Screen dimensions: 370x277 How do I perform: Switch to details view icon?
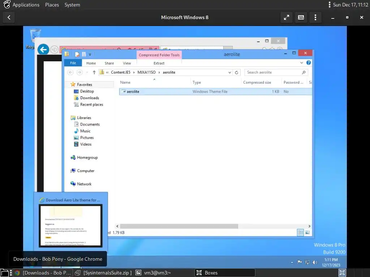tap(300, 233)
